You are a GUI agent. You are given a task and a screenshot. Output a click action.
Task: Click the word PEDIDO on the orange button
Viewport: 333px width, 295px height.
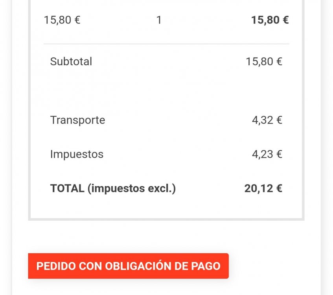tap(55, 265)
